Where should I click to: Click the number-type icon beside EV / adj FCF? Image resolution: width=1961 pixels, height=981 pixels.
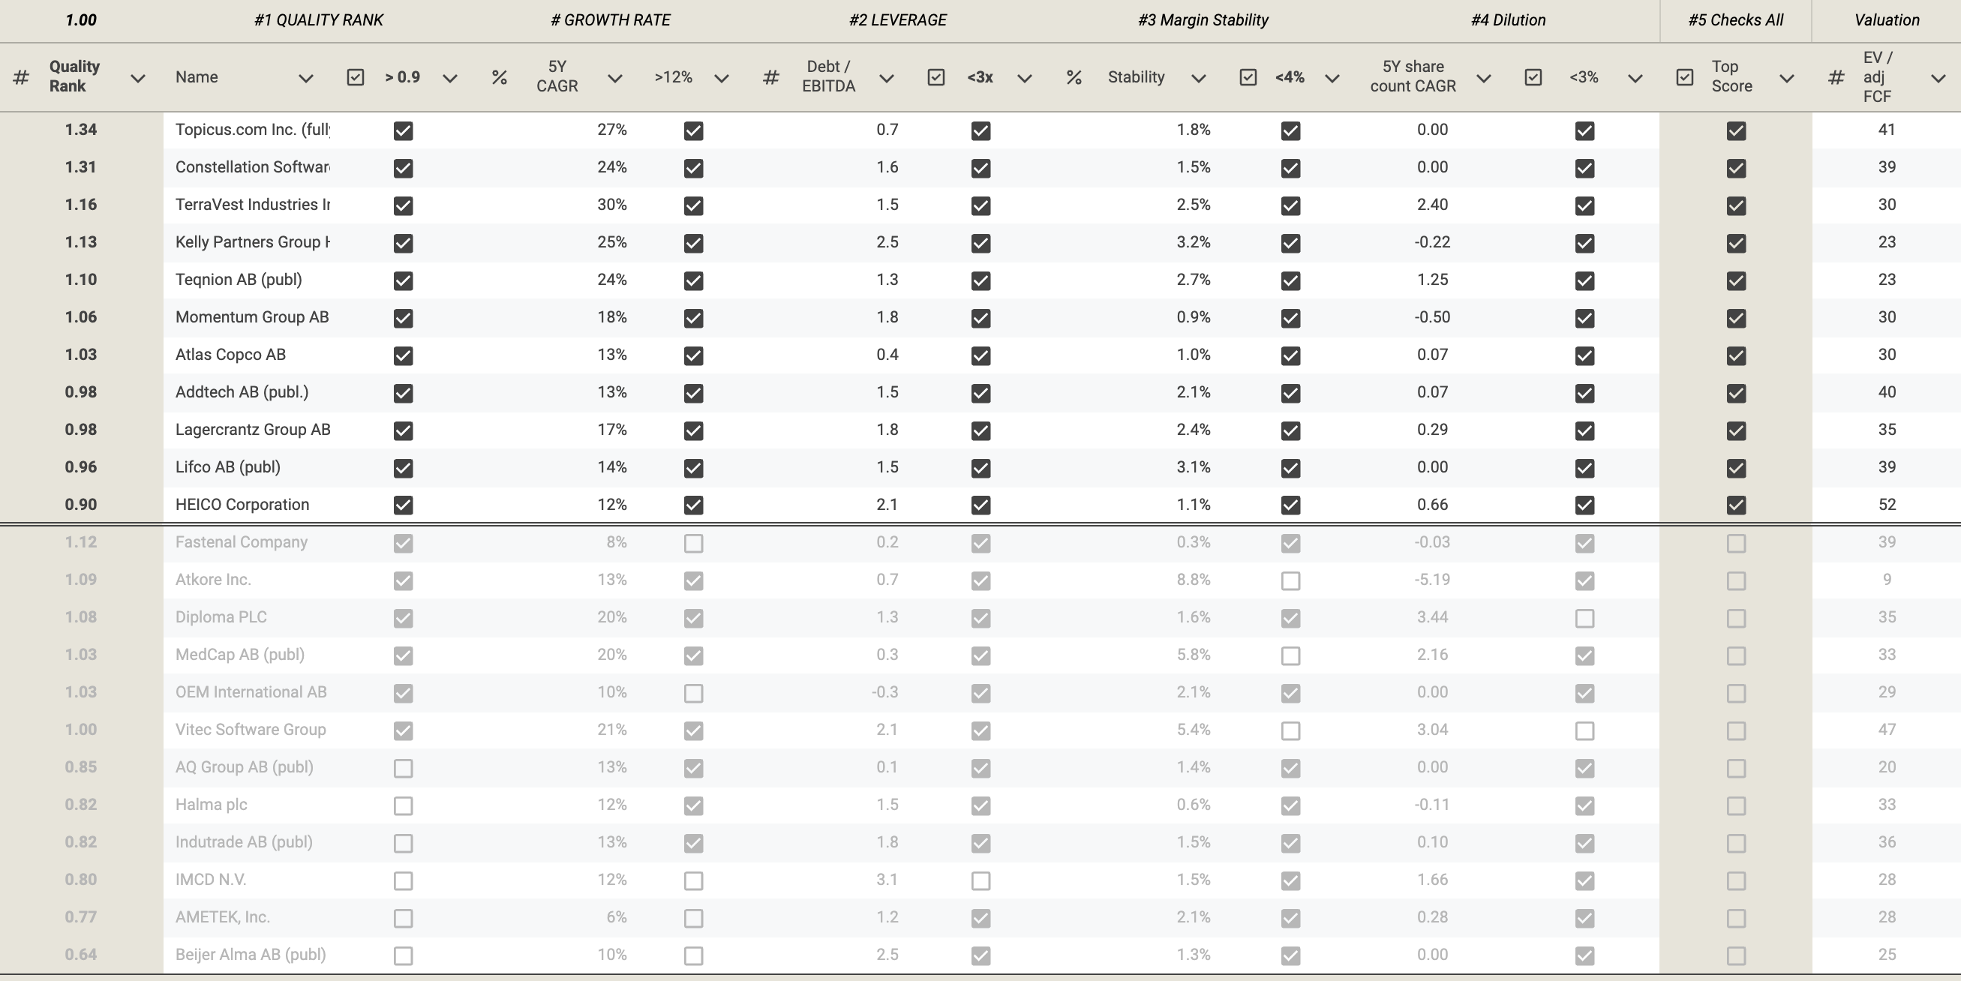point(1836,78)
